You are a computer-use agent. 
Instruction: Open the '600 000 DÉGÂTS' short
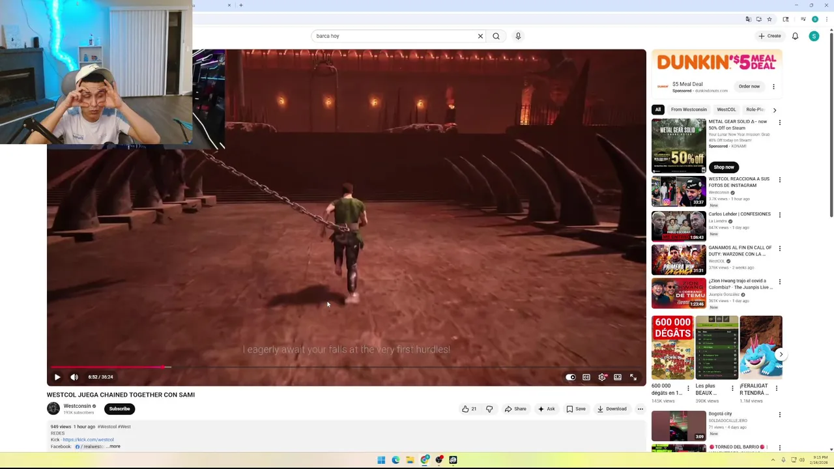(672, 348)
